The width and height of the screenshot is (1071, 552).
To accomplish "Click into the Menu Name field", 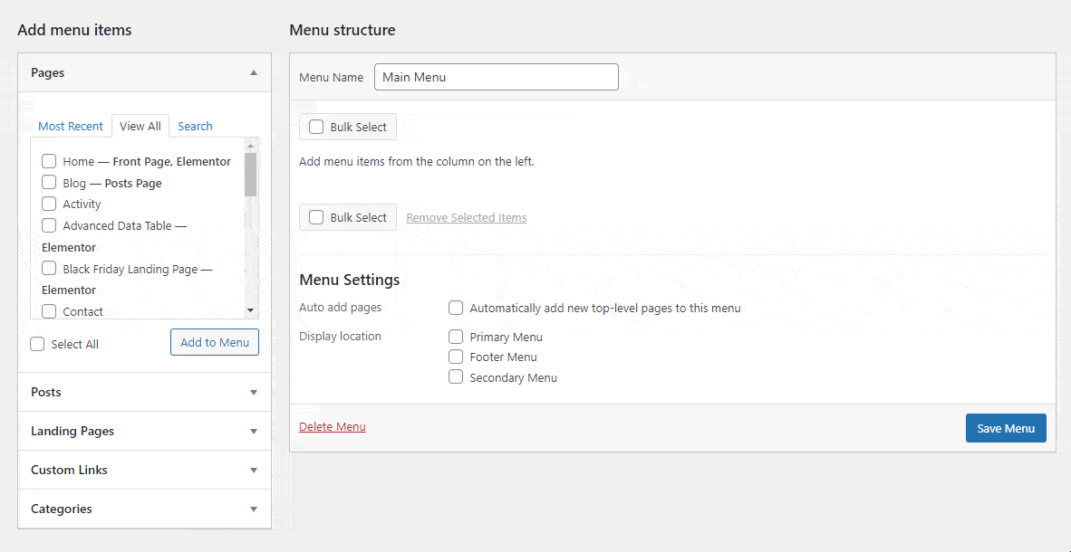I will (x=497, y=77).
